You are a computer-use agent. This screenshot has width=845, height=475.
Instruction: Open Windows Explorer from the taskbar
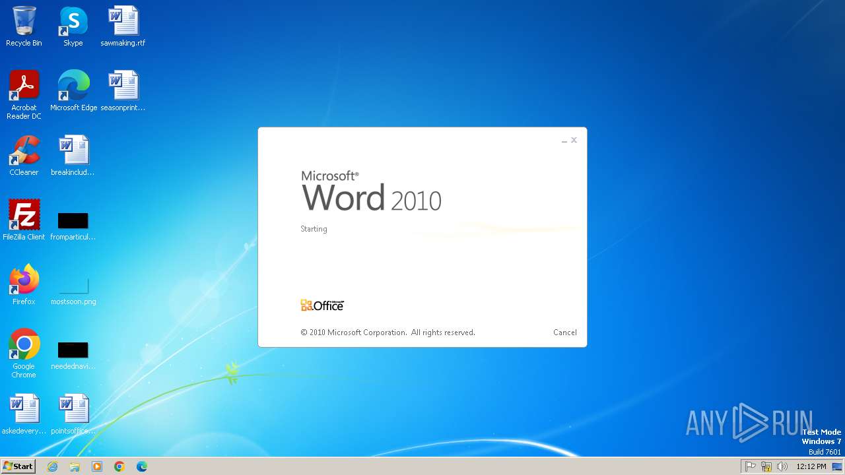(75, 466)
